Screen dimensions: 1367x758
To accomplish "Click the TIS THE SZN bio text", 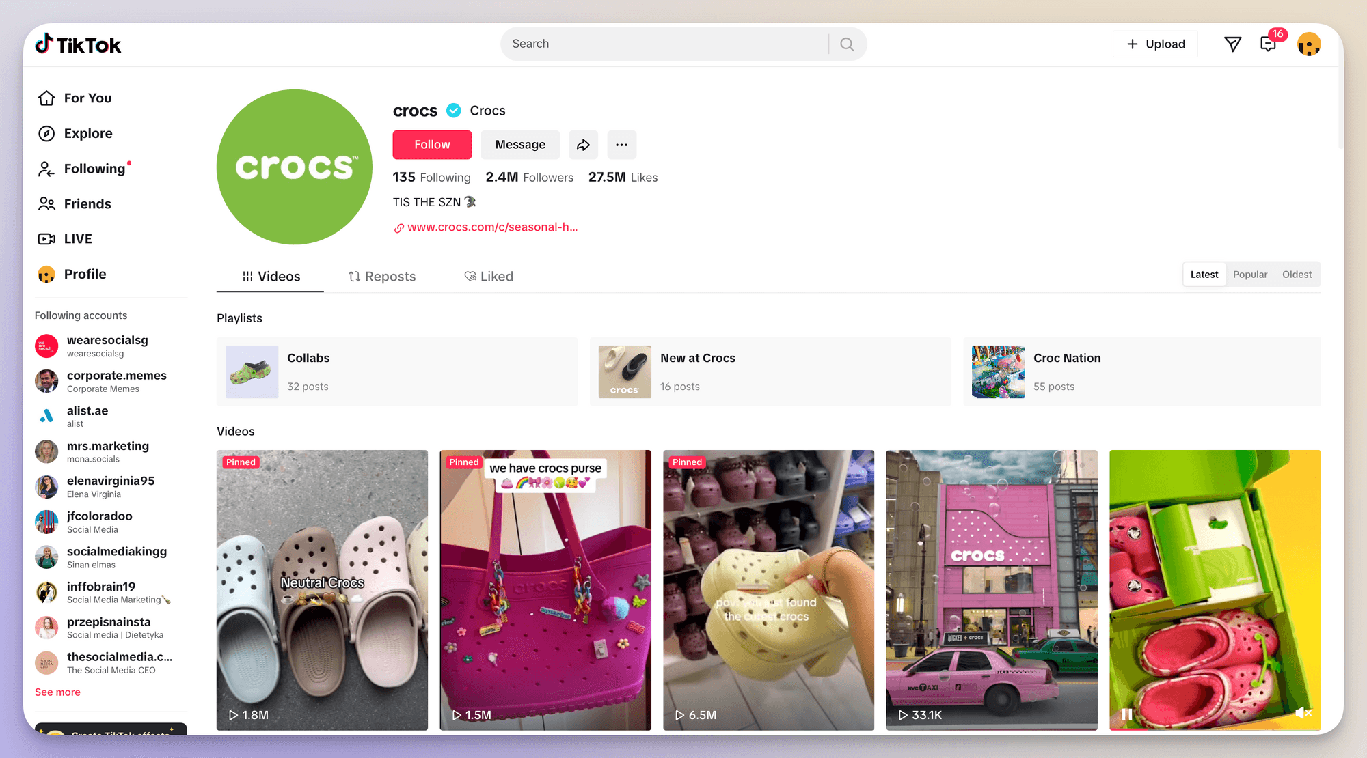I will pos(435,203).
